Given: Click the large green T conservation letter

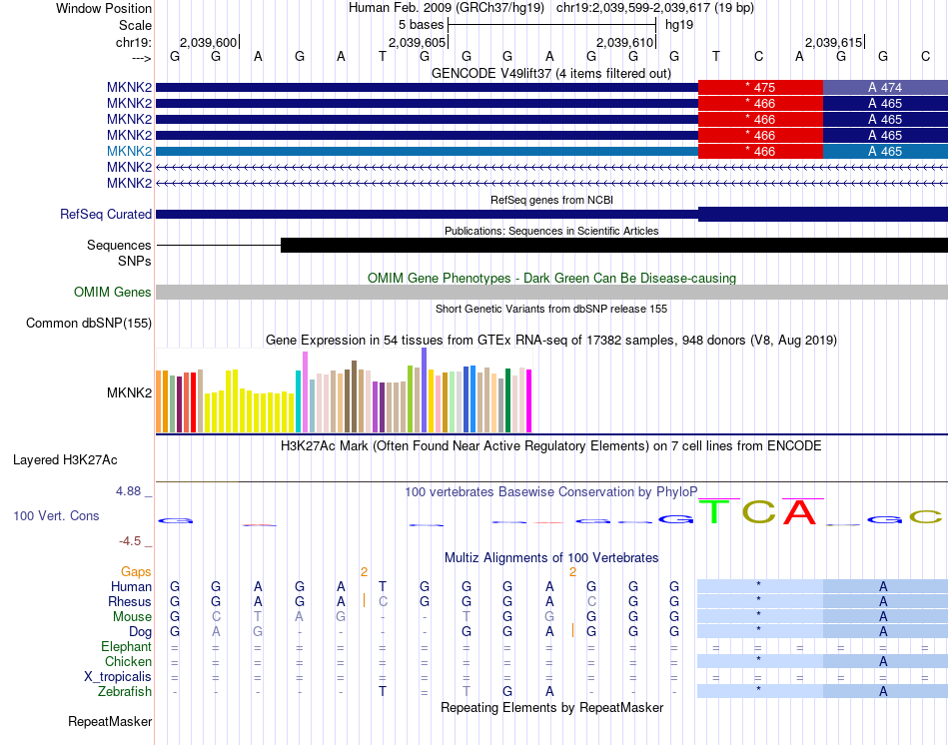Looking at the screenshot, I should click(715, 511).
